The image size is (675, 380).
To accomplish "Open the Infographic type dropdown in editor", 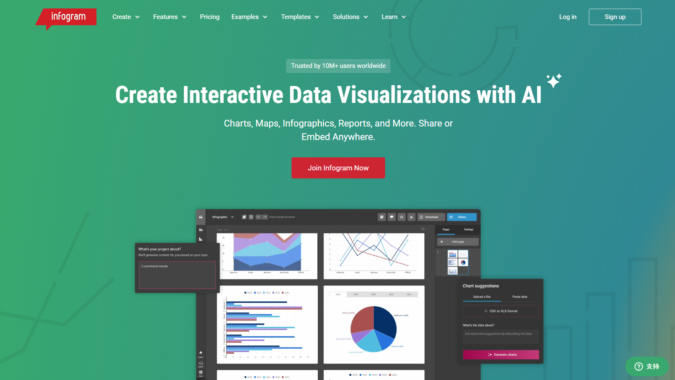I will (x=223, y=217).
